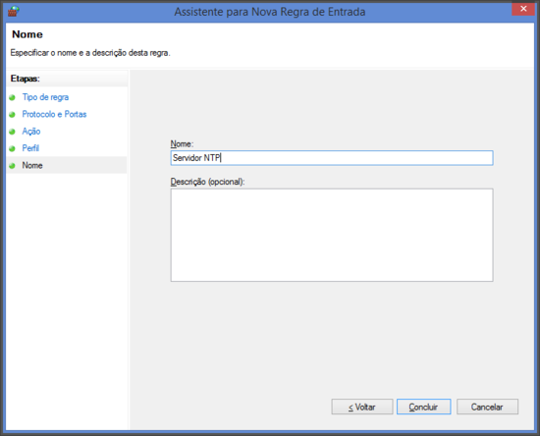
Task: Open the Protocolo e Portas step
Action: pyautogui.click(x=54, y=114)
